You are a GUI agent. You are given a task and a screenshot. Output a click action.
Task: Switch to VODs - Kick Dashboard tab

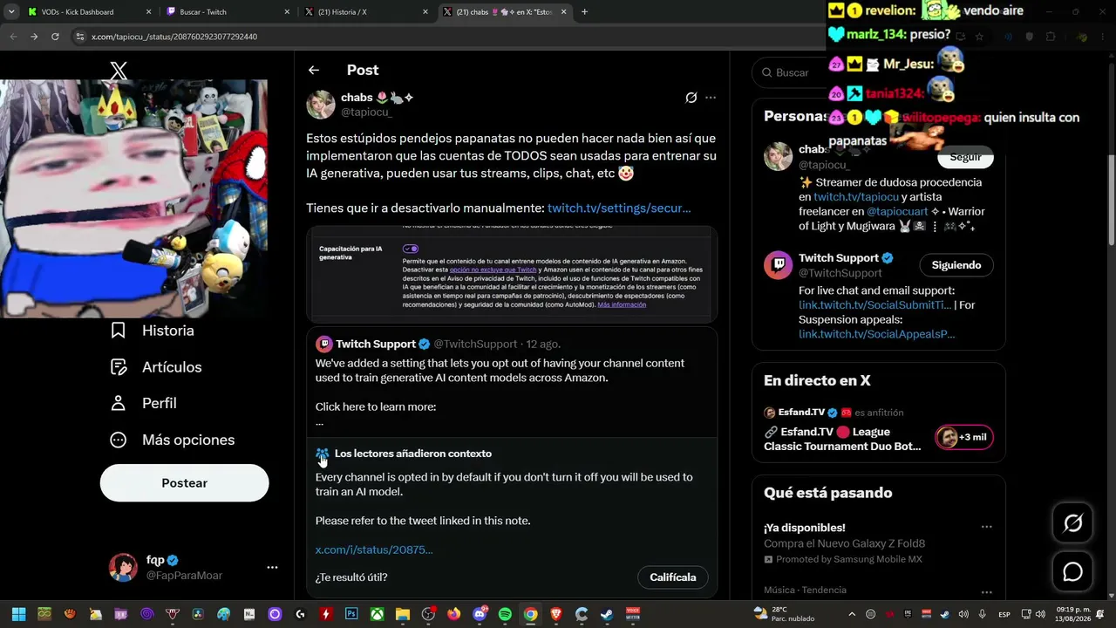point(88,12)
